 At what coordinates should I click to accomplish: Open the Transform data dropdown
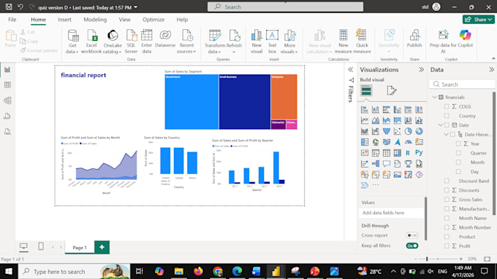tap(215, 42)
